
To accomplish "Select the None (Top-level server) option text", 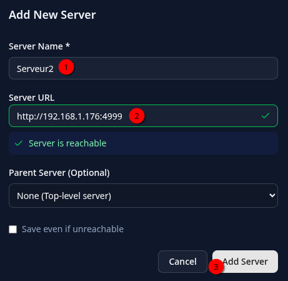I will [64, 196].
